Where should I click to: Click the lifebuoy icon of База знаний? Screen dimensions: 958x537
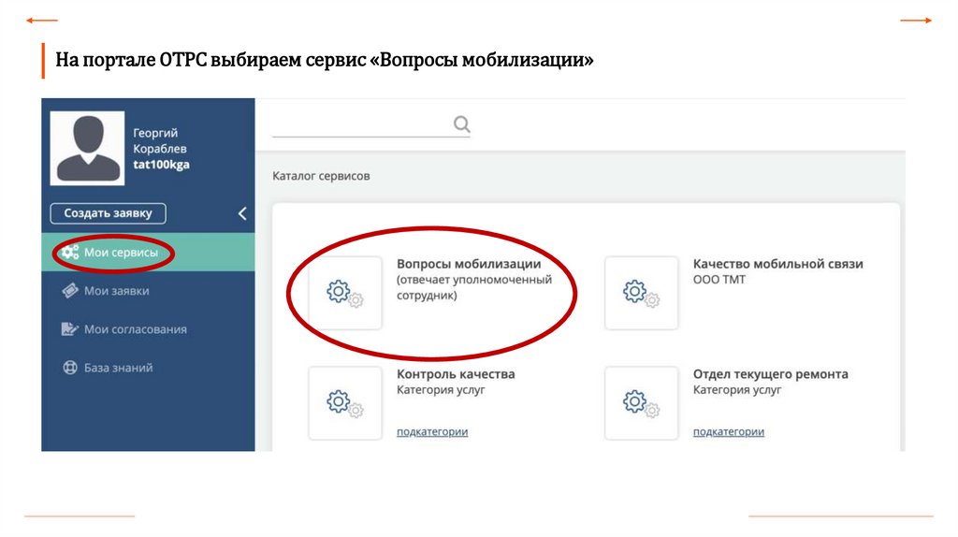click(x=70, y=368)
